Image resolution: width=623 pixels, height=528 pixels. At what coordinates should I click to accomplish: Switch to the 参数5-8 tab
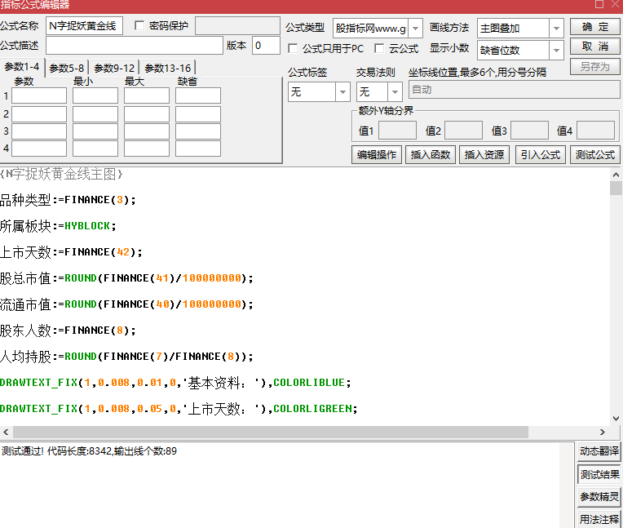pyautogui.click(x=67, y=68)
